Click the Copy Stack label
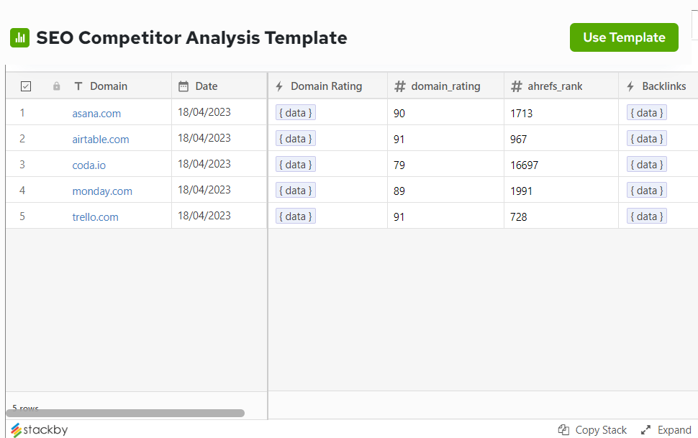This screenshot has width=698, height=438. pyautogui.click(x=601, y=430)
